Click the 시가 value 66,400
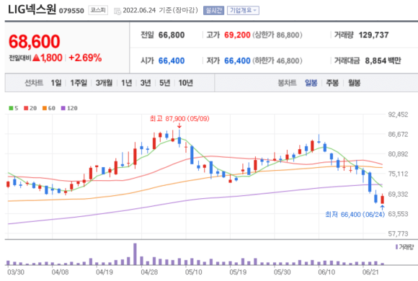The image size is (418, 281). 172,61
